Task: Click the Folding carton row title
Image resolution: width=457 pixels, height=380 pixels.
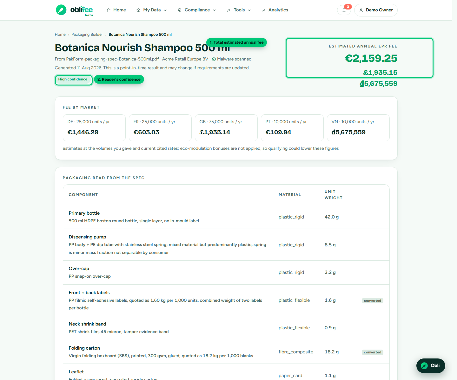Action: pos(84,348)
